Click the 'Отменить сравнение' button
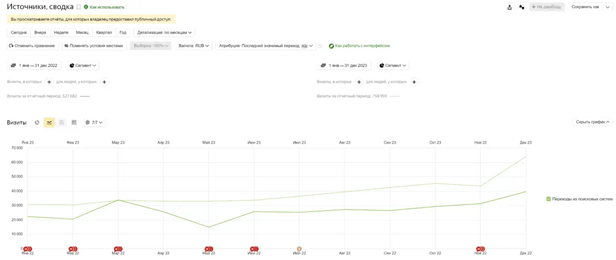Image resolution: width=616 pixels, height=260 pixels. click(x=32, y=46)
